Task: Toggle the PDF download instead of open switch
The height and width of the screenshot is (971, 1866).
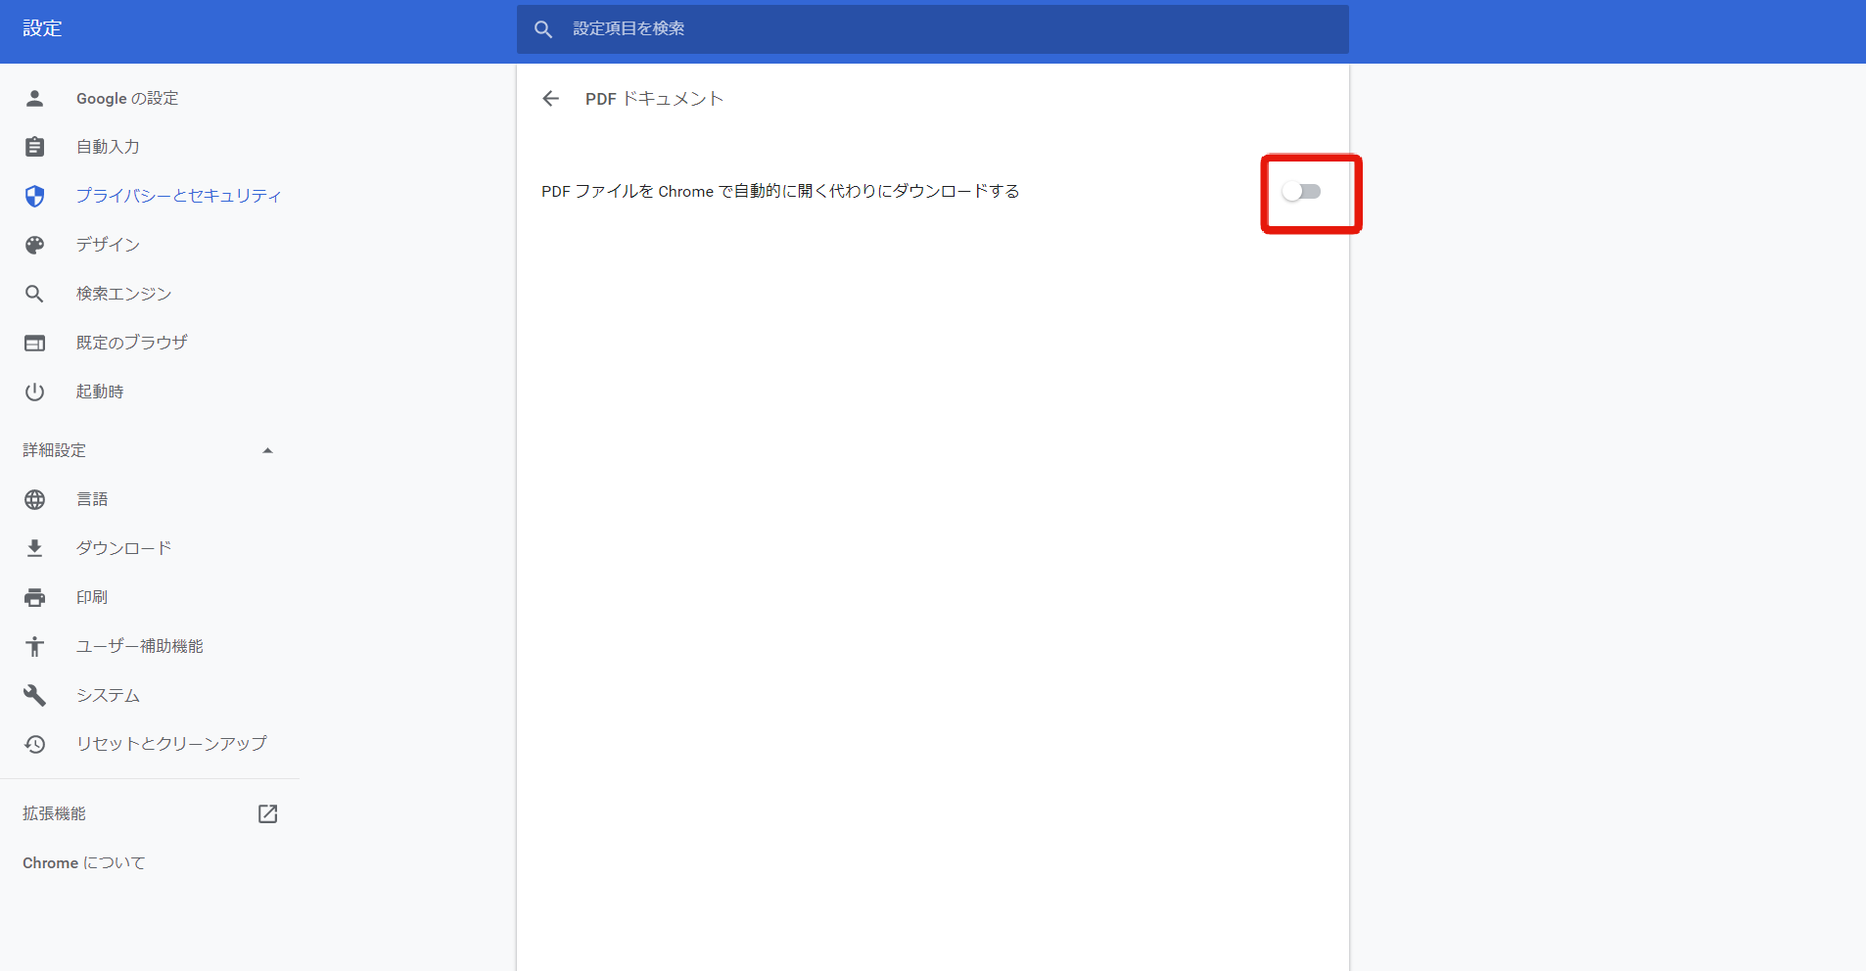Action: click(1301, 192)
